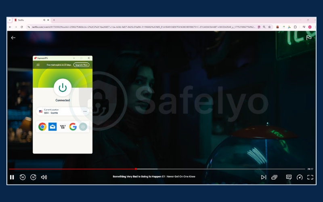Viewport: 323px width, 202px height.
Task: Open the Google shortcut in ExpressVPN
Action: pyautogui.click(x=73, y=126)
